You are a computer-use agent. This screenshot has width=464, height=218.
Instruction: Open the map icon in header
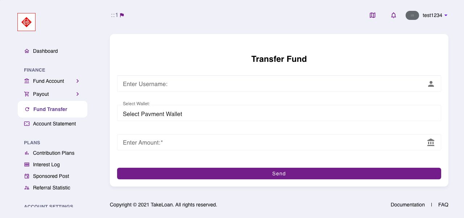(x=372, y=15)
